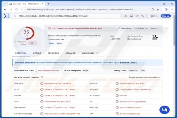The width and height of the screenshot is (177, 118).
Task: Click Malware/Win.SLc.C5850620 detection text
Action: coord(58,83)
